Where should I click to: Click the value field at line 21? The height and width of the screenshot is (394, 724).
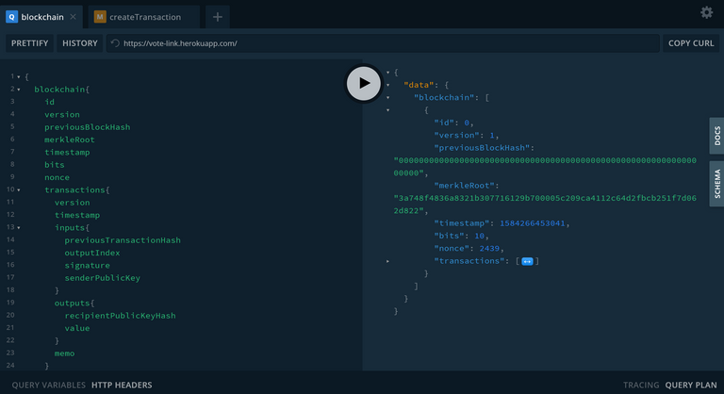77,328
